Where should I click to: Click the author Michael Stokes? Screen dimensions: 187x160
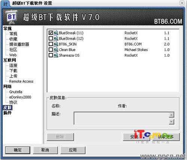136,50
